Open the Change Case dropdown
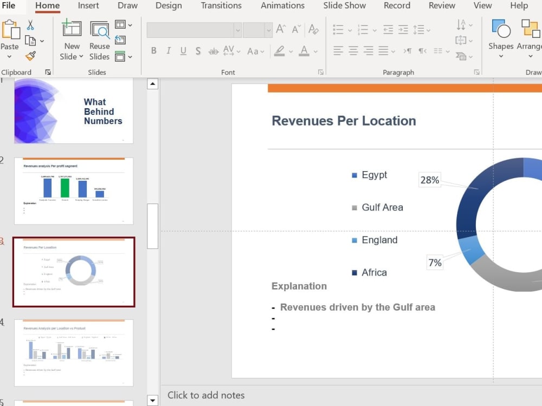The width and height of the screenshot is (542, 406). tap(255, 51)
